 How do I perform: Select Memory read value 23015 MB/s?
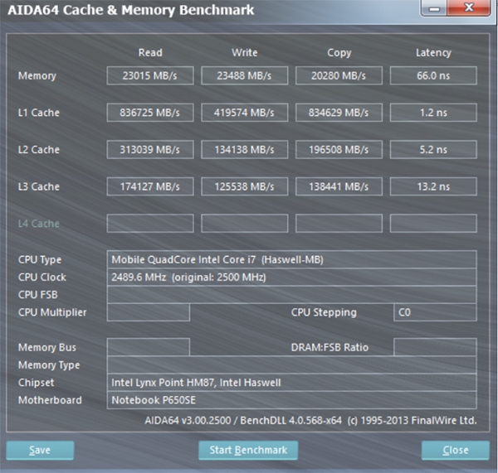tap(150, 75)
